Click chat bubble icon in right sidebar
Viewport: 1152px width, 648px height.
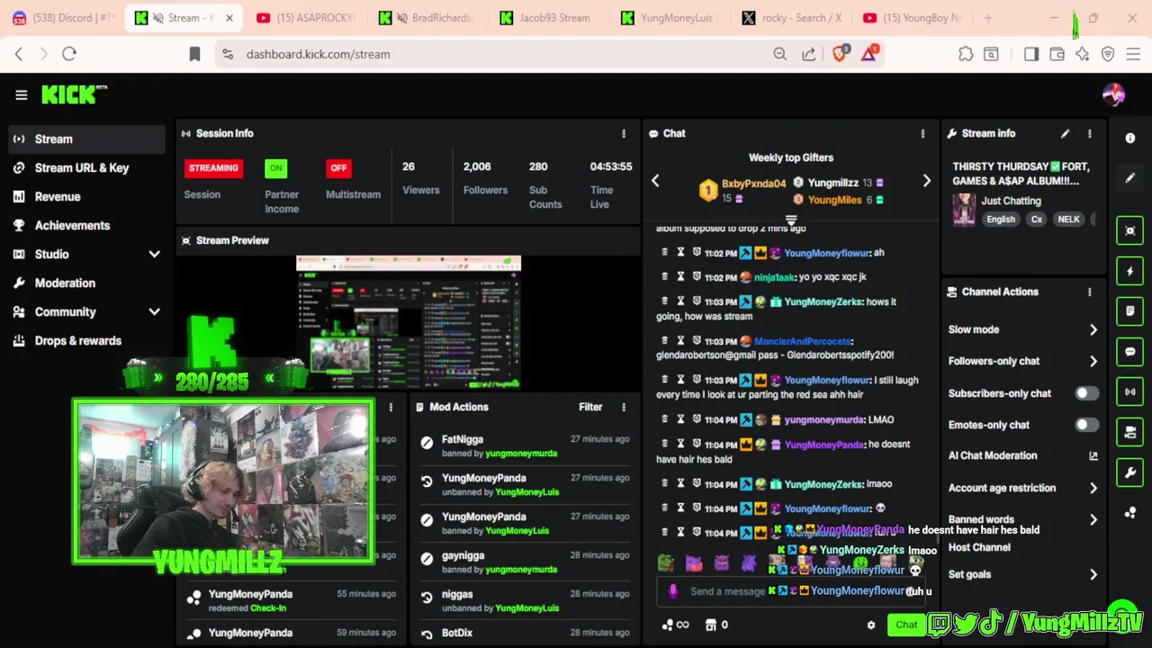tap(1130, 352)
